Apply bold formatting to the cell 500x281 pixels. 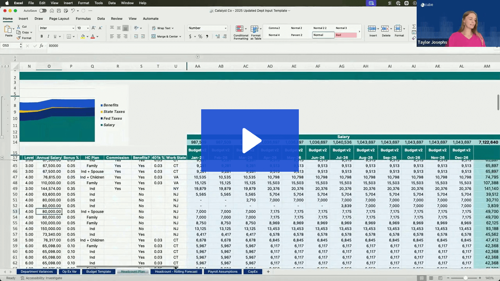click(42, 36)
